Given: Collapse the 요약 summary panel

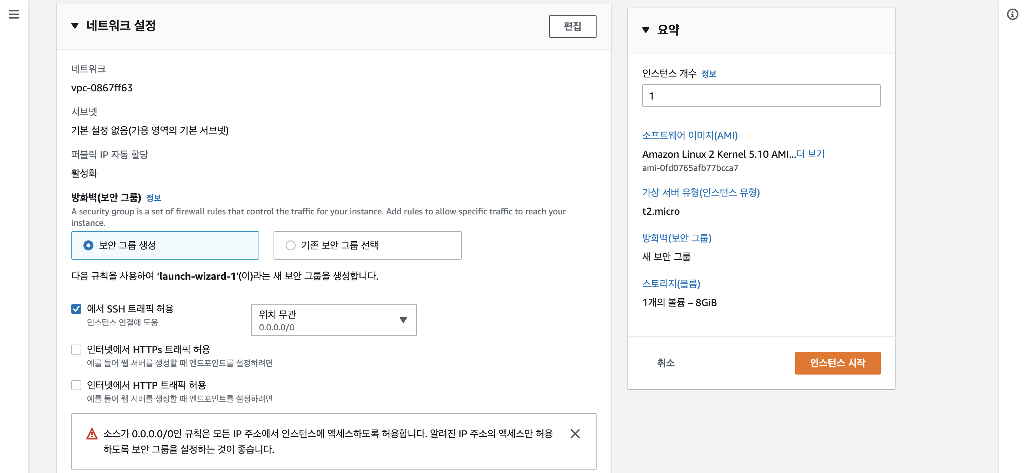Looking at the screenshot, I should (x=646, y=30).
